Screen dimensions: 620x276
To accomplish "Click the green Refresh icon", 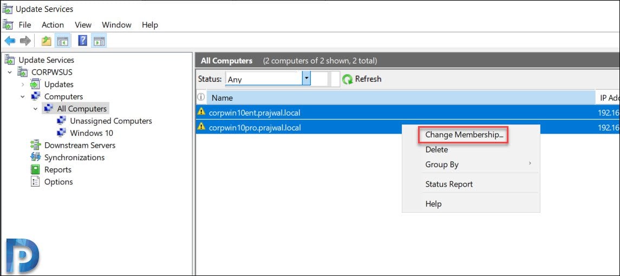I will point(347,79).
